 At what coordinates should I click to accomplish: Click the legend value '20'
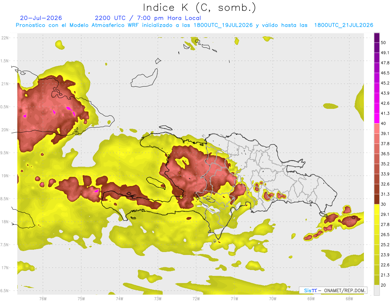click(384, 285)
